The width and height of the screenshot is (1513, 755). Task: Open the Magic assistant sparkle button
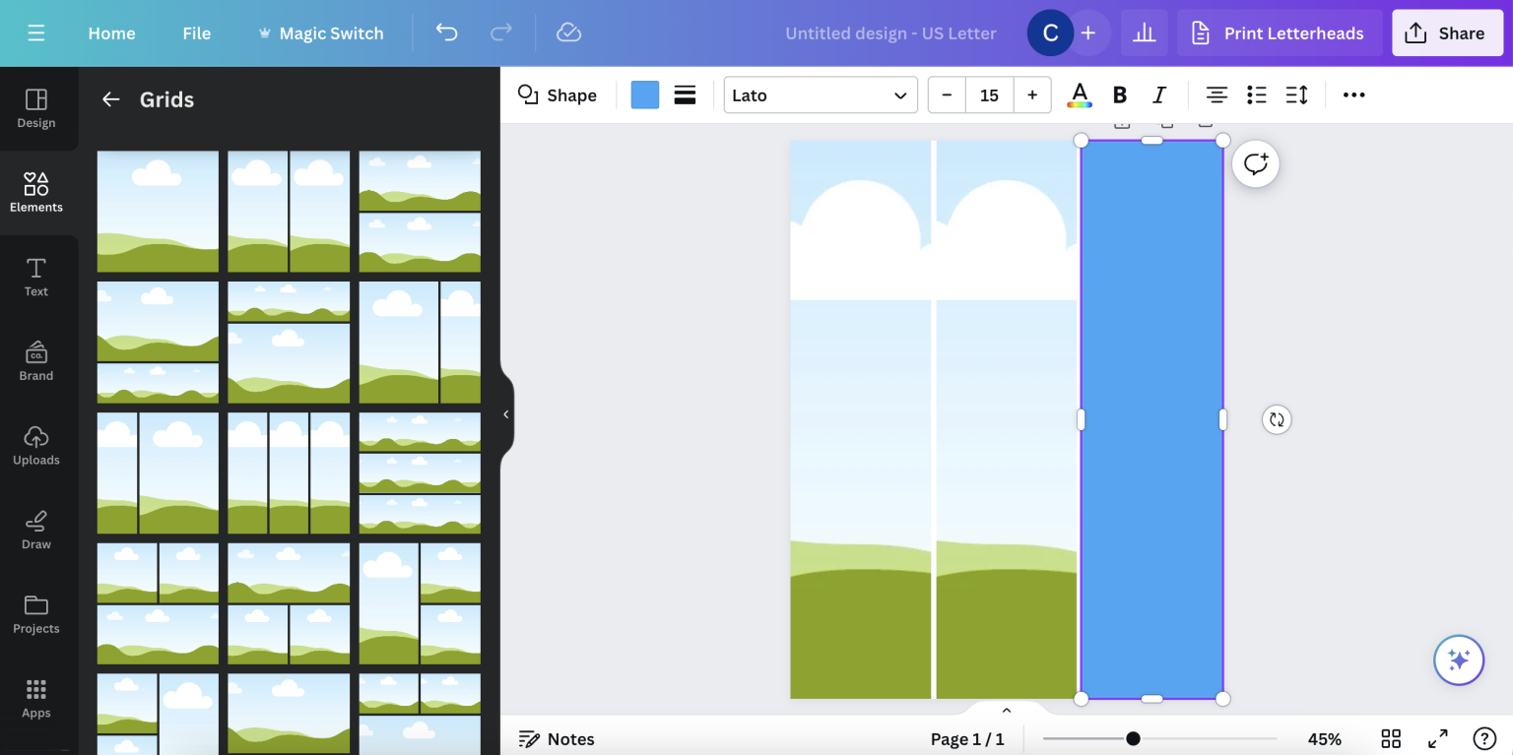tap(1458, 660)
